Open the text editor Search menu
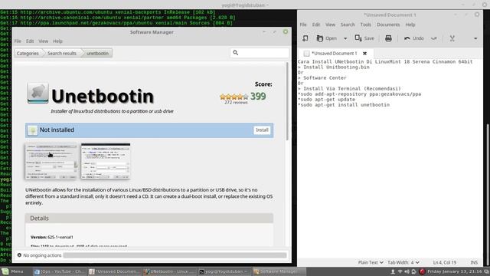This screenshot has height=276, width=490. [x=348, y=25]
